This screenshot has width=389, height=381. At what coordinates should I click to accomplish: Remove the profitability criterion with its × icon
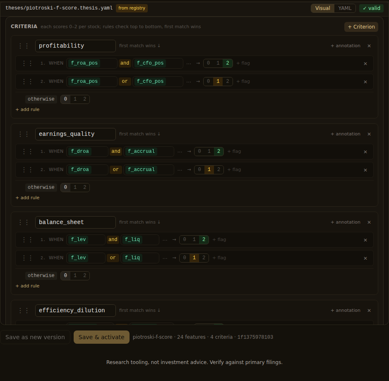coord(369,46)
